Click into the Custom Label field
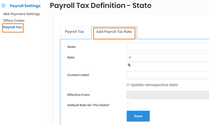The image size is (209, 125). [x=168, y=75]
